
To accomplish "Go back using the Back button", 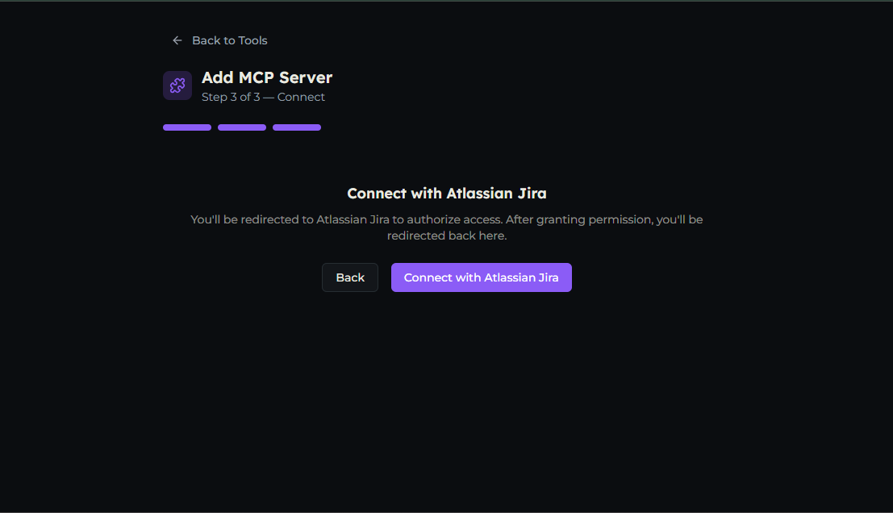I will pyautogui.click(x=349, y=277).
